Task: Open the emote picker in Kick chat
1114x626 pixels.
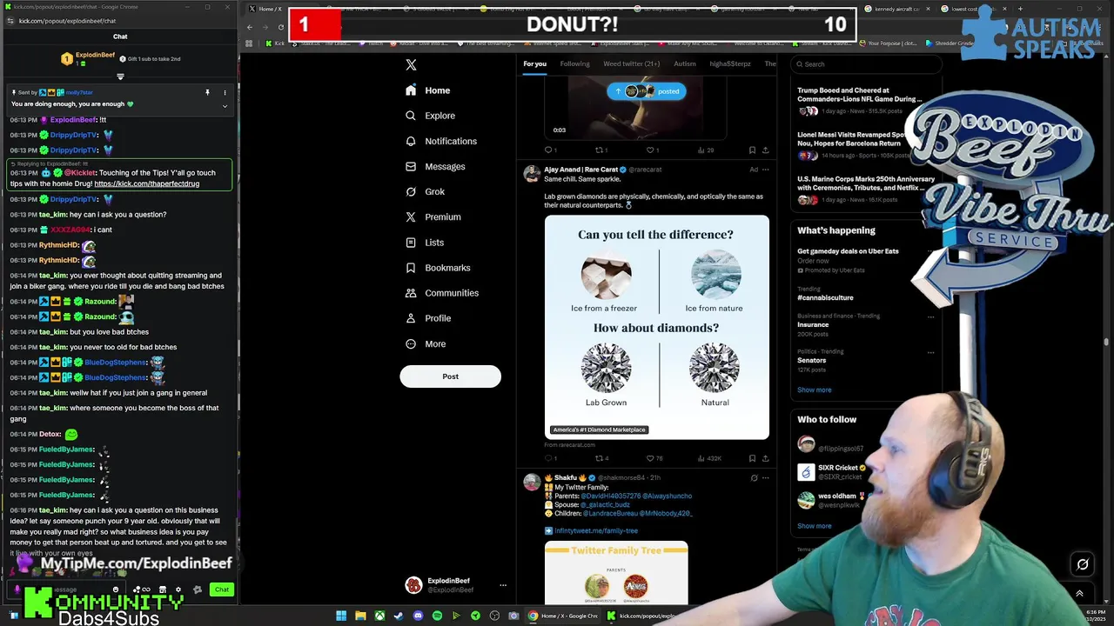Action: point(116,589)
